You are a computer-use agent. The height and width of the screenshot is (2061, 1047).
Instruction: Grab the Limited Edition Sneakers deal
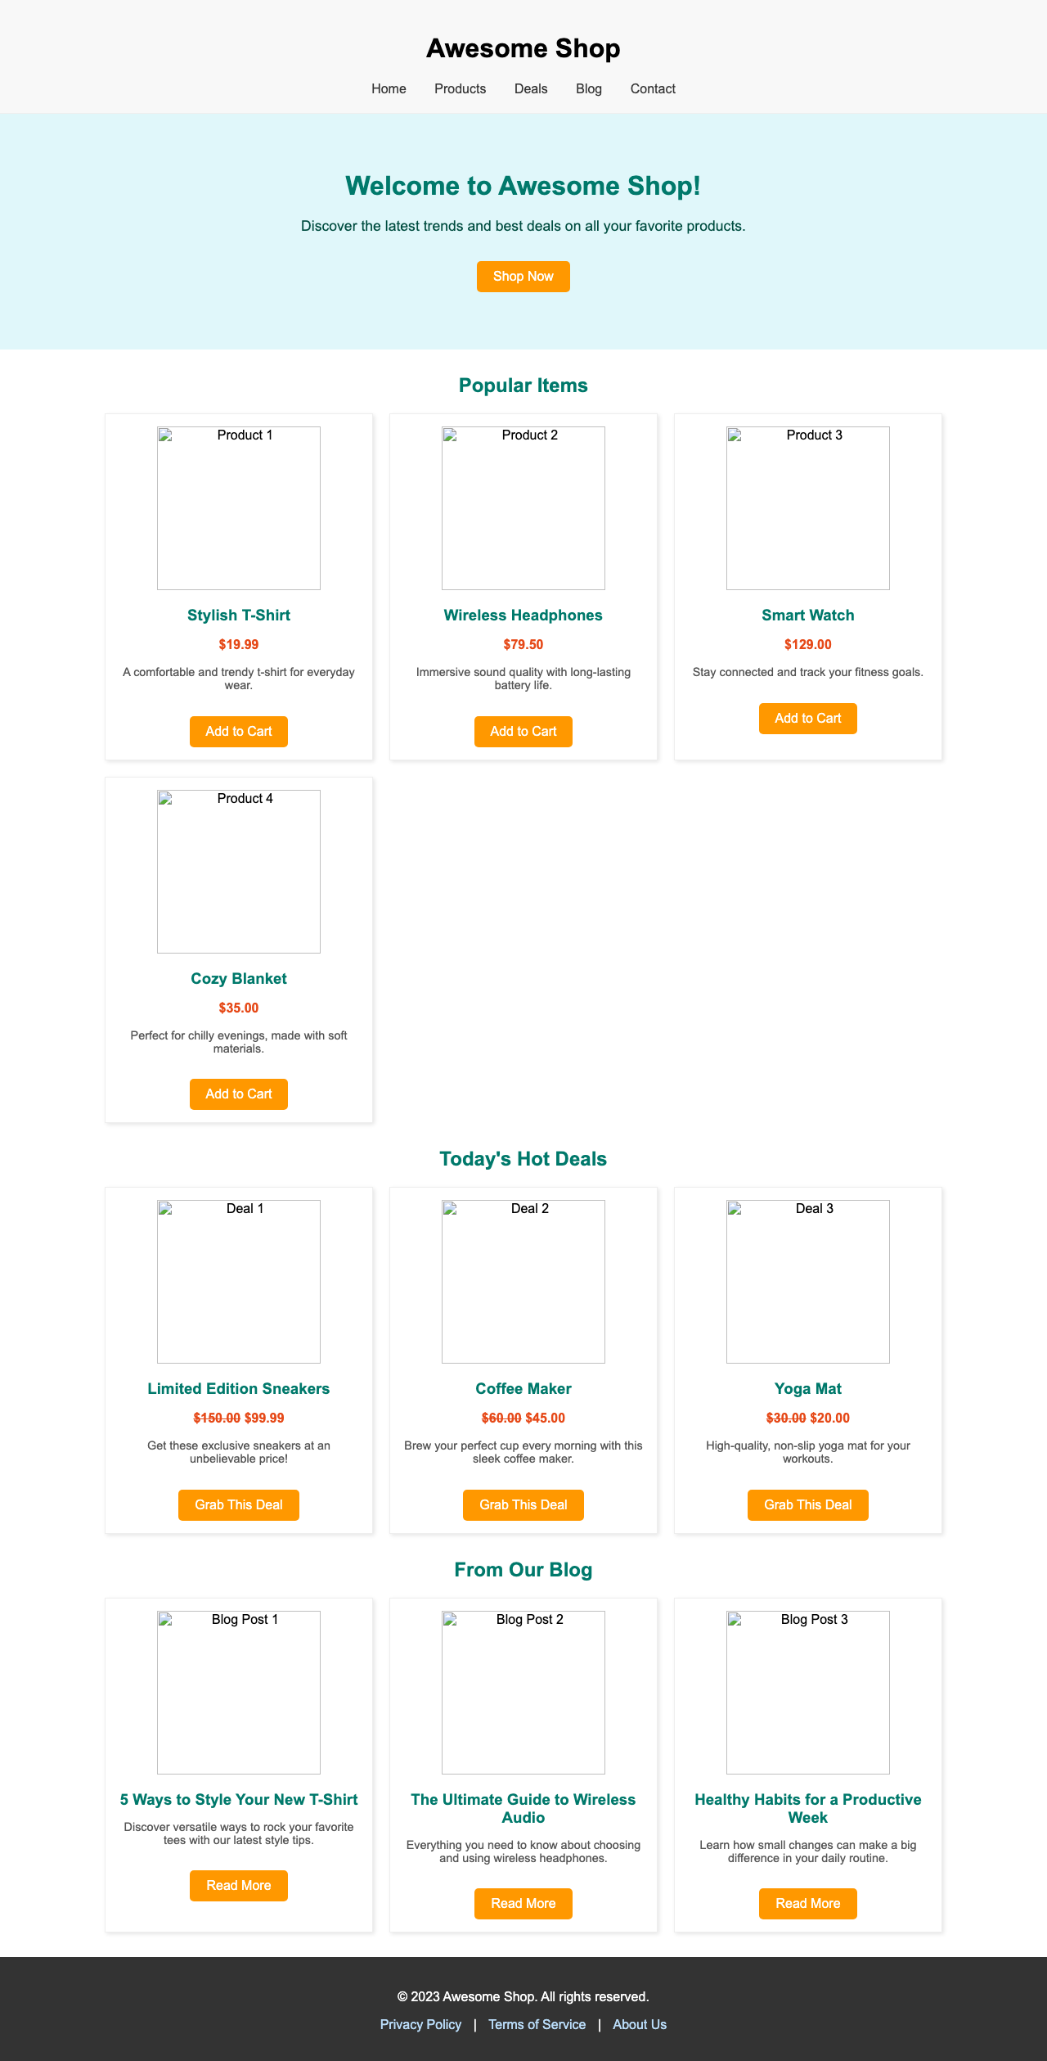(238, 1504)
